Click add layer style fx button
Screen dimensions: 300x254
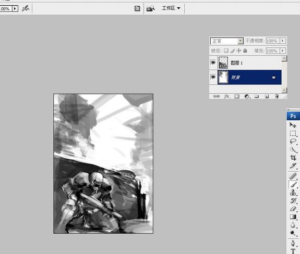[x=227, y=96]
